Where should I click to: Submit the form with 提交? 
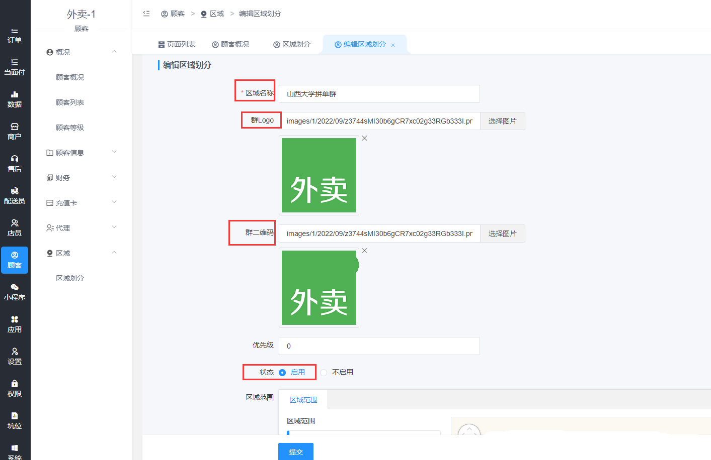pos(296,451)
